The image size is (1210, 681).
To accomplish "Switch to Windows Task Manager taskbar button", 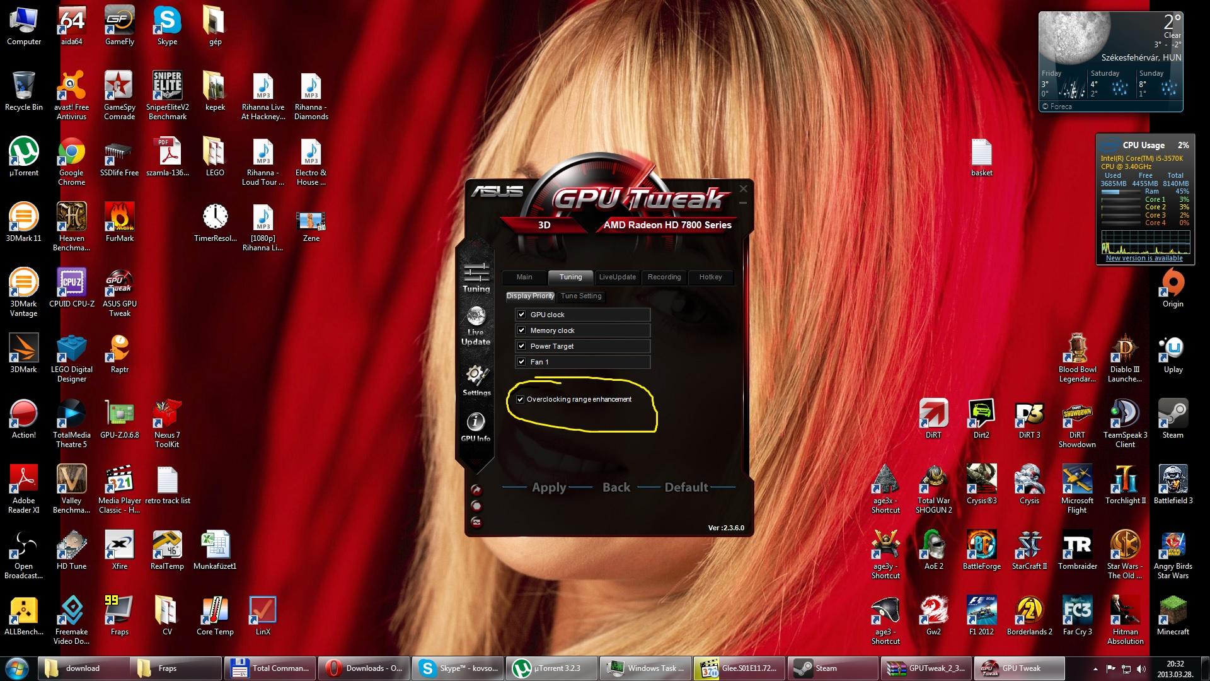I will [x=645, y=668].
